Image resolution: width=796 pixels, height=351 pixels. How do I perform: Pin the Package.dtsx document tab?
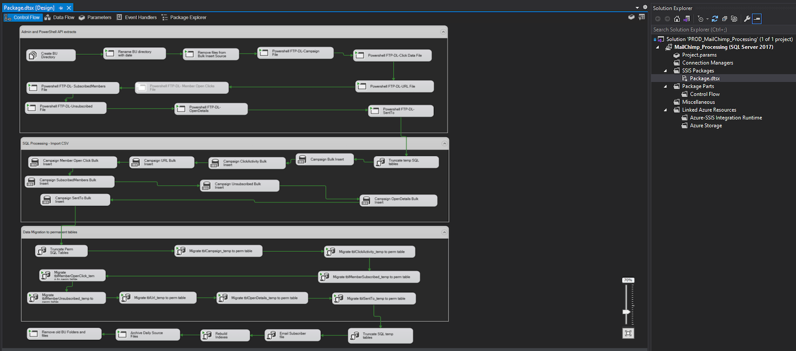click(61, 8)
